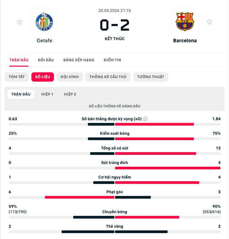The width and height of the screenshot is (229, 239).
Task: Select the TRẬN ĐẤU main tab
Action: [x=19, y=60]
